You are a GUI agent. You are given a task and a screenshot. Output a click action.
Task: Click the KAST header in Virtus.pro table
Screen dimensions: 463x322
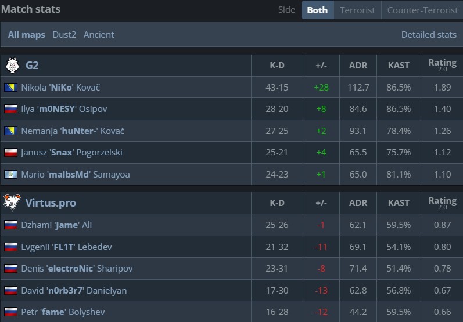399,203
